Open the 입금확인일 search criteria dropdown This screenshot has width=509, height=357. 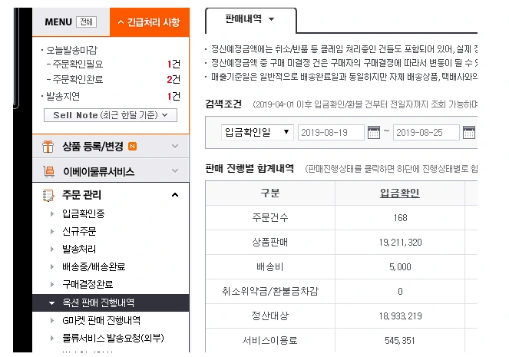tap(257, 132)
